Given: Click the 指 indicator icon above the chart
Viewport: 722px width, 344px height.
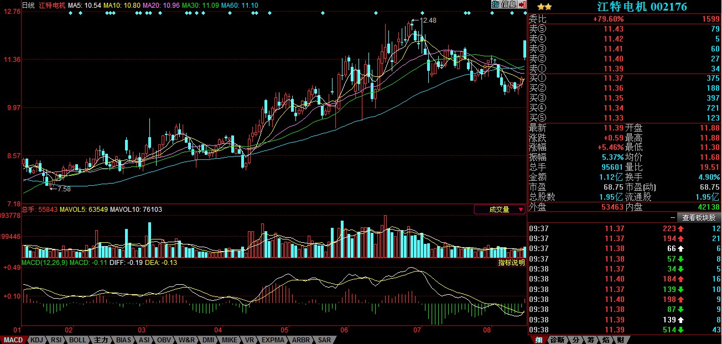Looking at the screenshot, I should pyautogui.click(x=495, y=4).
